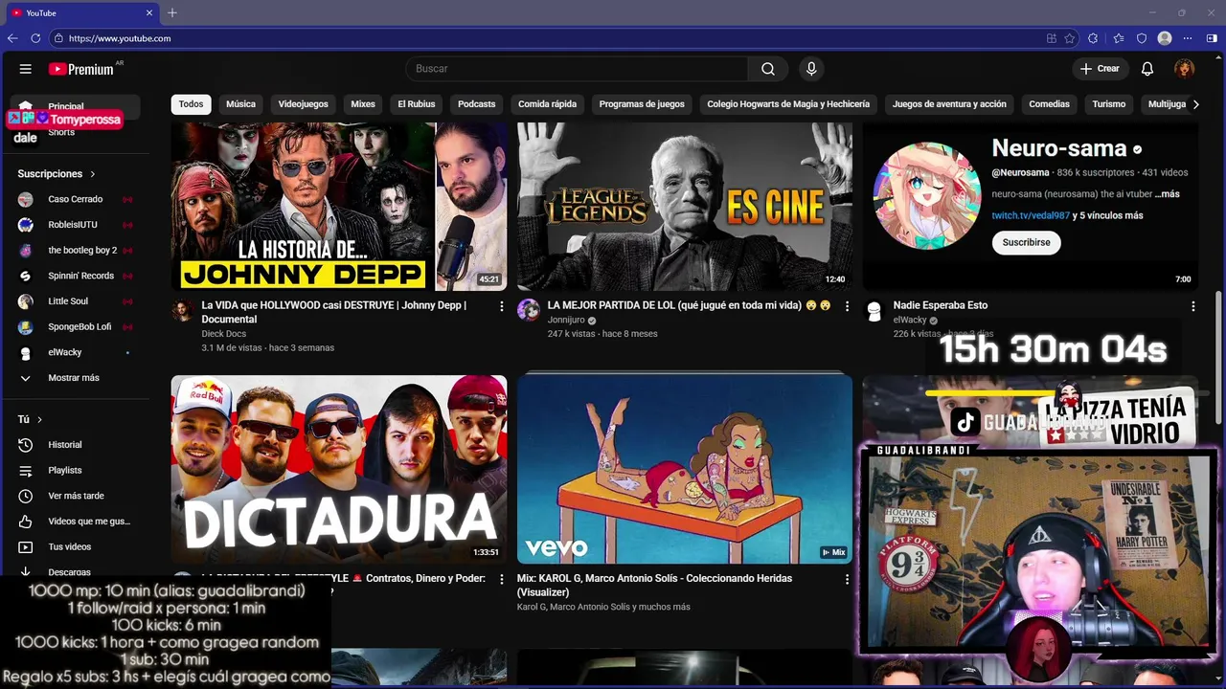Screen dimensions: 1226x689
Task: Open the twitch.tv/vedal987 link
Action: [x=1031, y=215]
